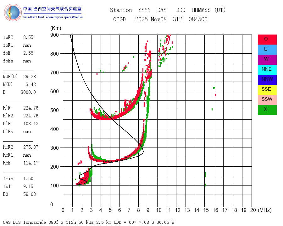Click the h`E value 108.13
The image size is (283, 226).
[x=31, y=124]
